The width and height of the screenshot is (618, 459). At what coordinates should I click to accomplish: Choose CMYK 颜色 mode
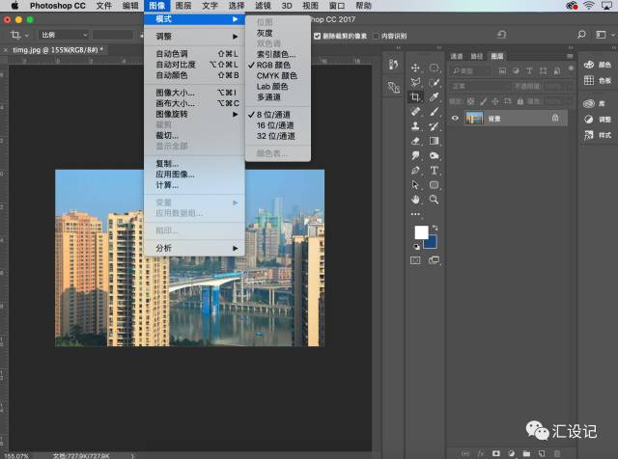click(x=276, y=74)
